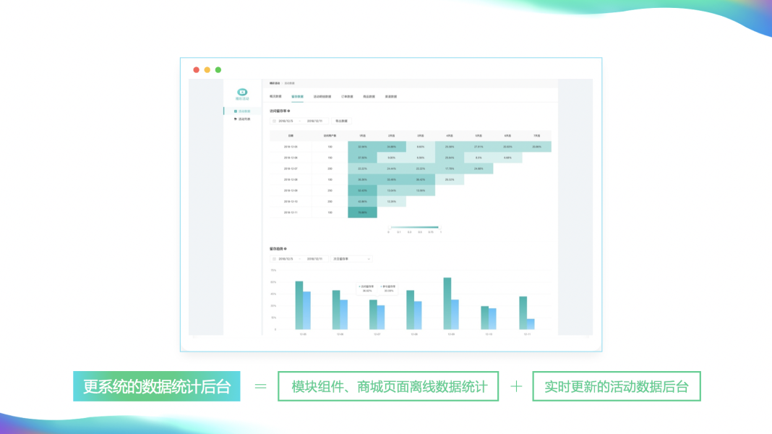Open the 渠道数据 tab
The width and height of the screenshot is (772, 434).
pos(390,96)
